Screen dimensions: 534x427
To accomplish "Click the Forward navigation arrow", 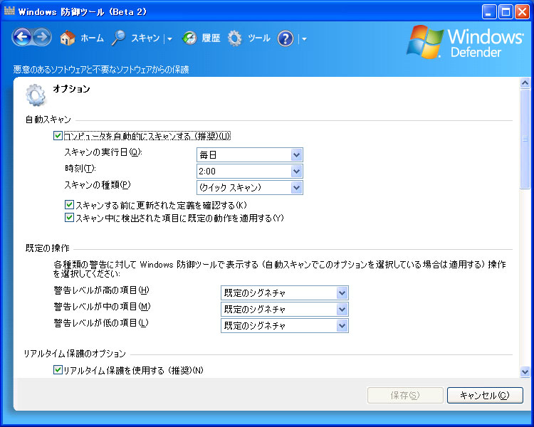I will [x=42, y=37].
